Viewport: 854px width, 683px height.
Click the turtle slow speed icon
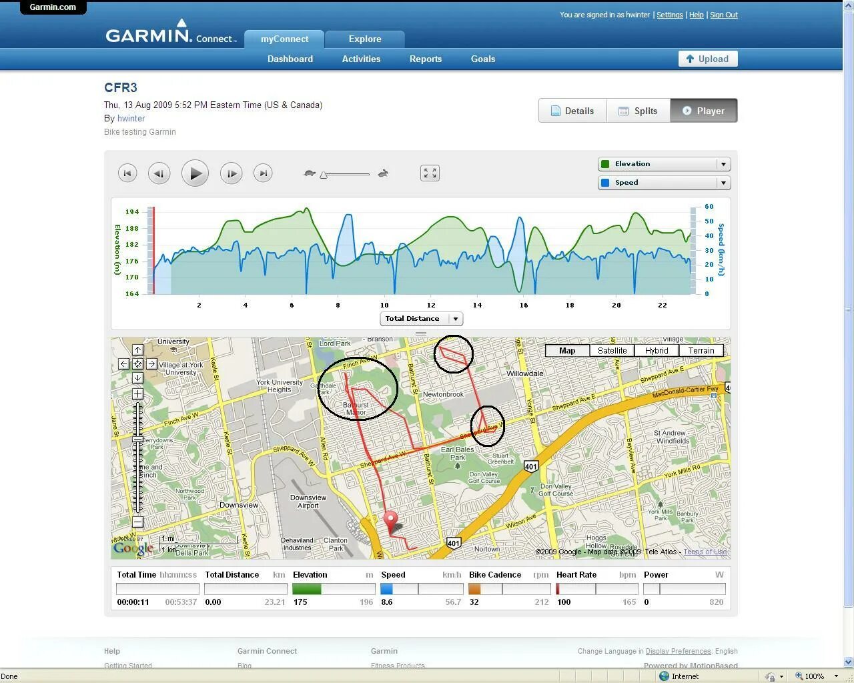pos(310,173)
